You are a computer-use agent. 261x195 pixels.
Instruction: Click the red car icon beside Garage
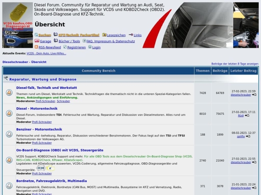point(37,41)
